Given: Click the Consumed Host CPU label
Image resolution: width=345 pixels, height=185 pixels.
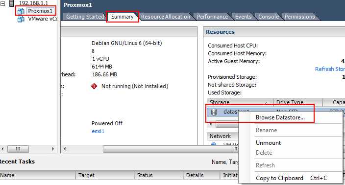Looking at the screenshot, I should coord(233,46).
